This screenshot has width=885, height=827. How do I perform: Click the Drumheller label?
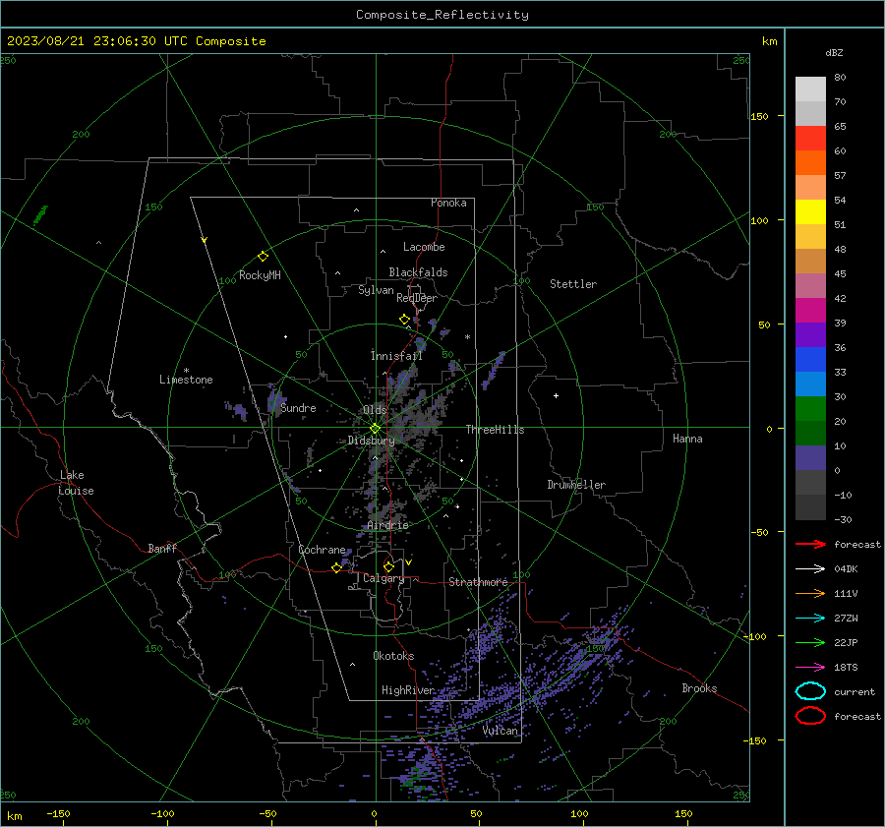[x=576, y=485]
